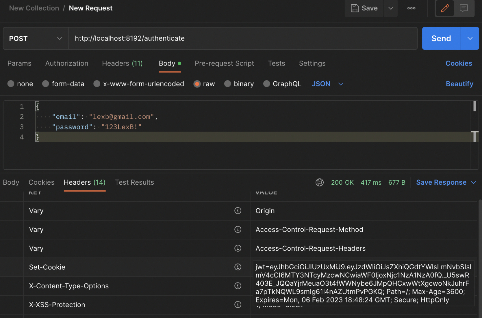The height and width of the screenshot is (318, 482).
Task: Click the X-Content-Type-Options key
Action: pos(69,286)
